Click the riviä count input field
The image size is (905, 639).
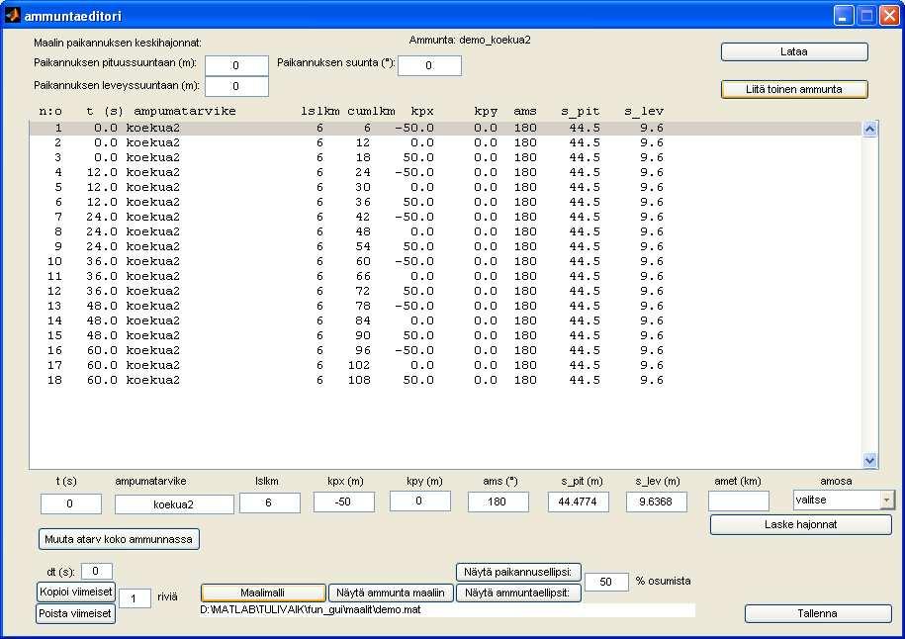point(135,598)
